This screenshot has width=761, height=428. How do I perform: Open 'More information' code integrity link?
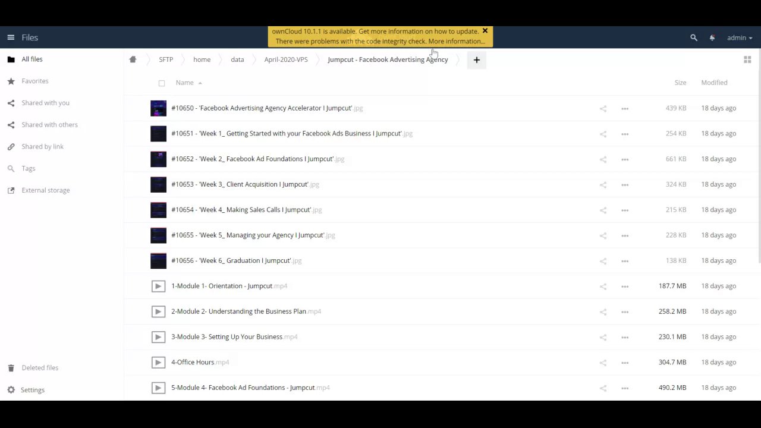(456, 42)
